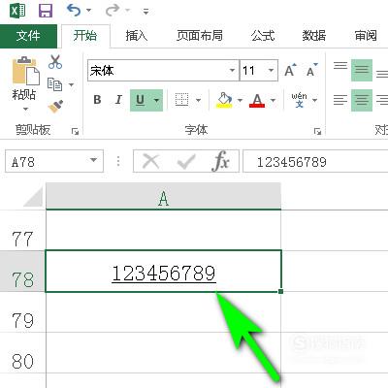388x388 pixels.
Task: Expand the font size dropdown list
Action: pos(272,70)
